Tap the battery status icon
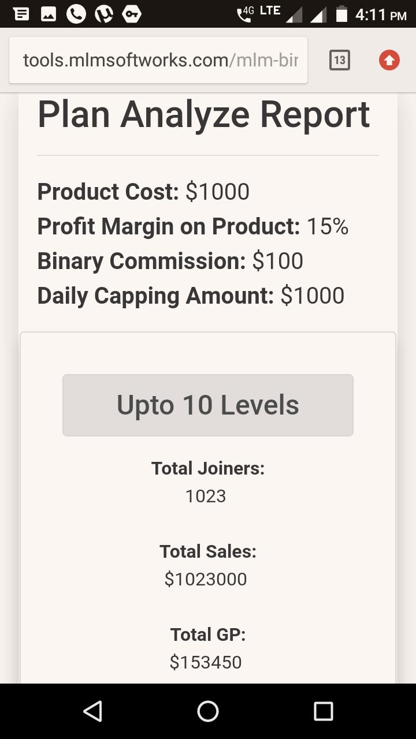This screenshot has height=739, width=416. point(342,14)
